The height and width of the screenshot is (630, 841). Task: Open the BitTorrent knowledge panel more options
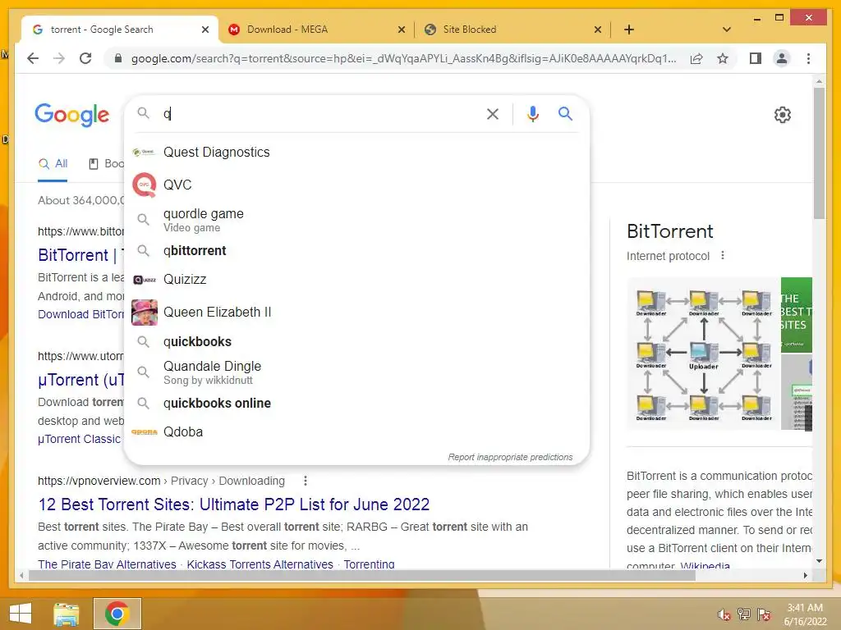pyautogui.click(x=723, y=256)
